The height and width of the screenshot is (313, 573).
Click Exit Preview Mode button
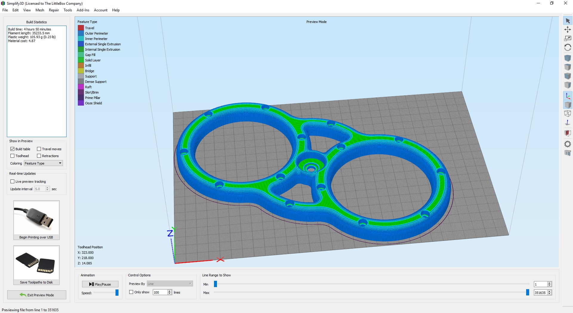[x=37, y=295]
